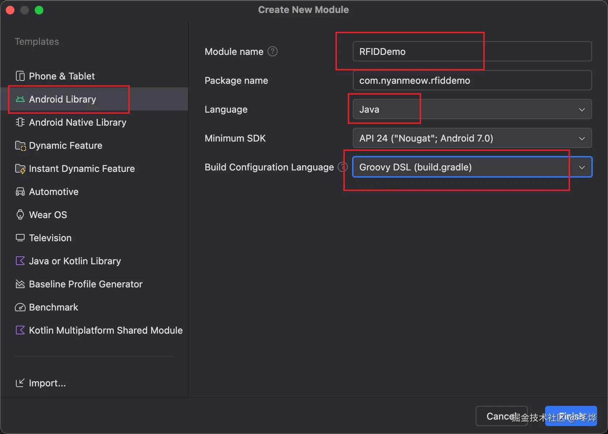Click the Android Native Library icon
Screen dimensions: 608x434
tap(20, 122)
